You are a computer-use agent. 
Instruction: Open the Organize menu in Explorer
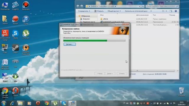[x=84, y=11]
